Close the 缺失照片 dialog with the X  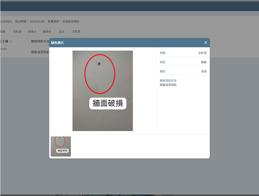206,43
